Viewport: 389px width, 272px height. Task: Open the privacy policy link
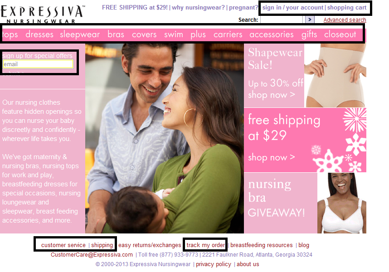[x=214, y=264]
